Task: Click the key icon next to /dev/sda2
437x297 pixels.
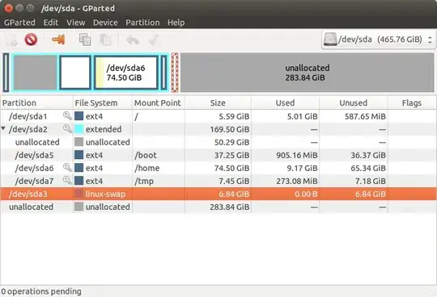Action: [67, 128]
